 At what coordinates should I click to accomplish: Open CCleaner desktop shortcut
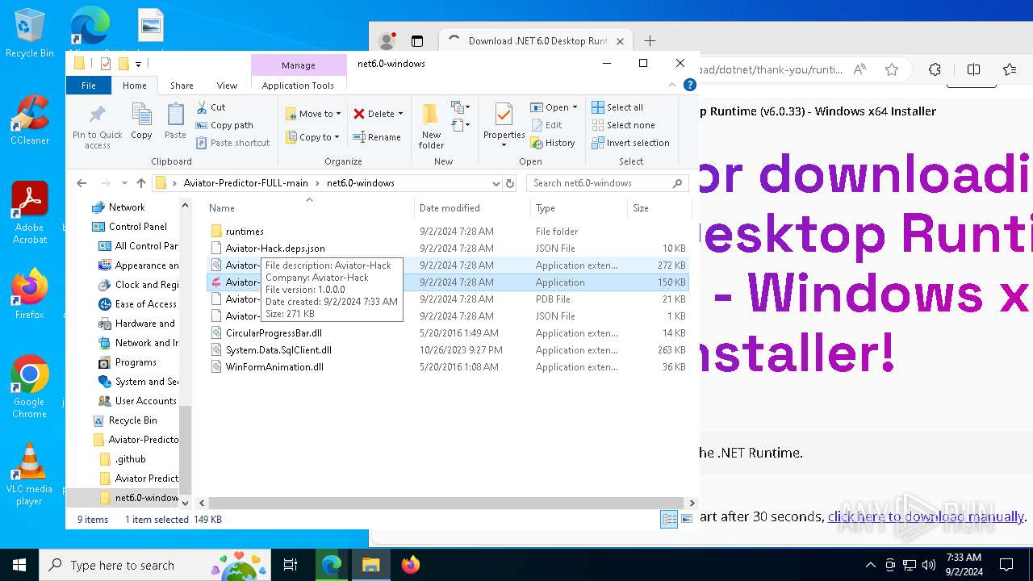30,119
